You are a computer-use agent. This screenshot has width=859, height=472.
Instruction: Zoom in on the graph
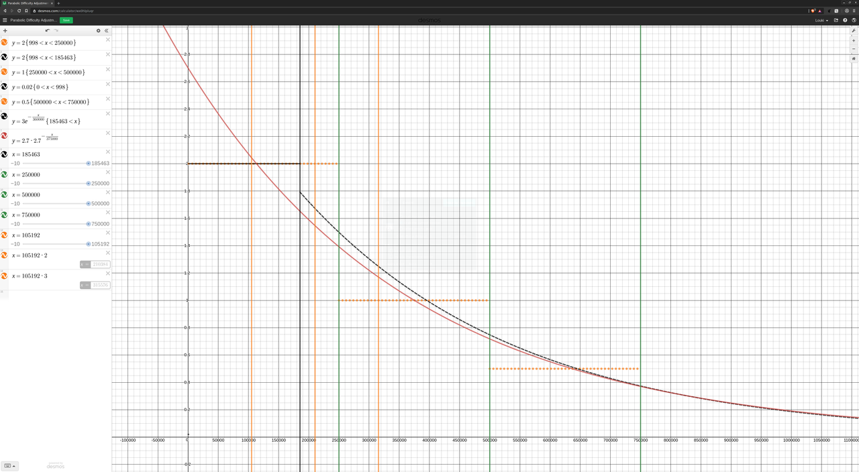(x=854, y=41)
